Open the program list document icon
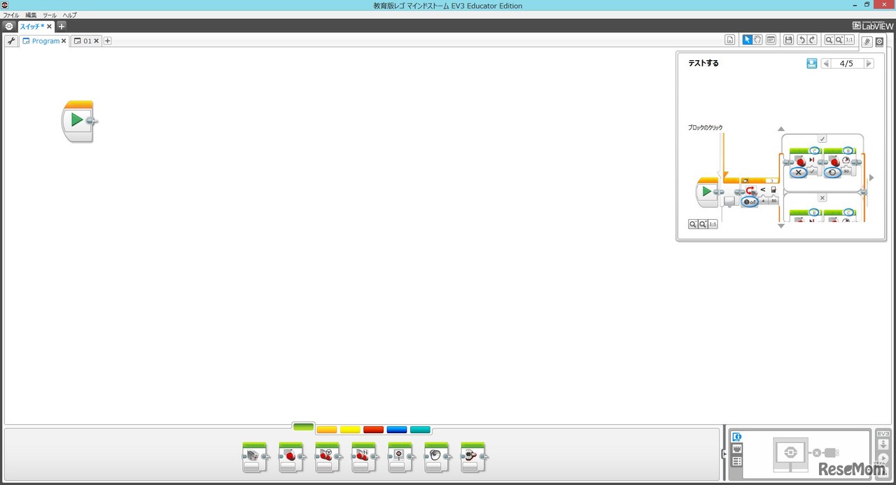The height and width of the screenshot is (485, 896). point(730,40)
